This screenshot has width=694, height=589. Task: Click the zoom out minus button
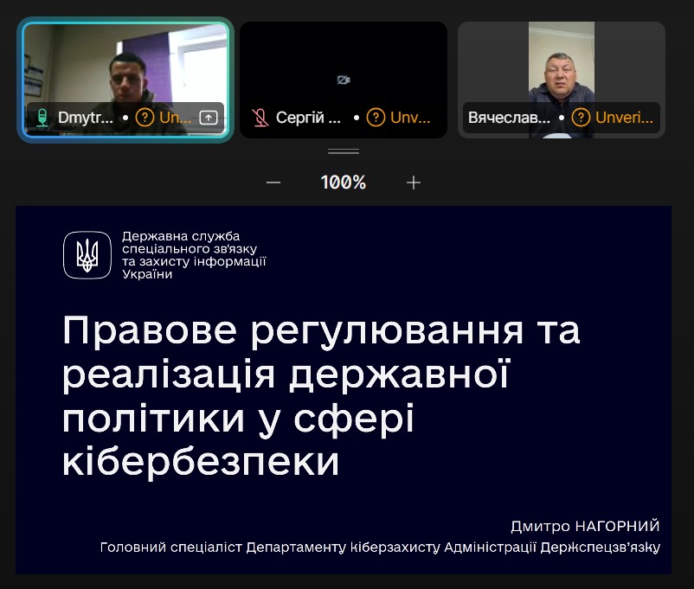click(x=273, y=182)
